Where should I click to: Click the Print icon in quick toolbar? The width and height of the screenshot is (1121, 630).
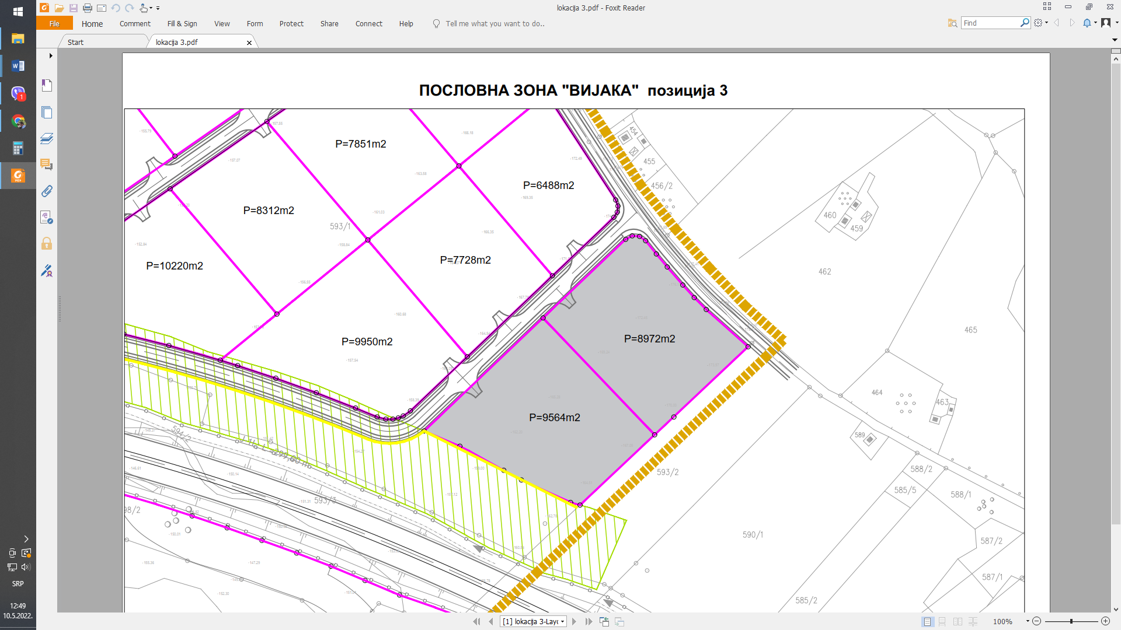pos(88,8)
